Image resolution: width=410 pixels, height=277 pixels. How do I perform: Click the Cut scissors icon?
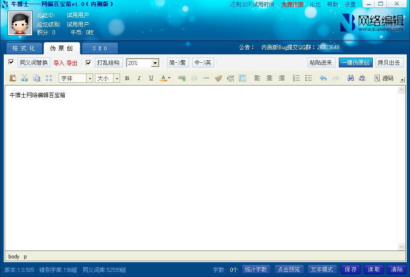(x=25, y=78)
